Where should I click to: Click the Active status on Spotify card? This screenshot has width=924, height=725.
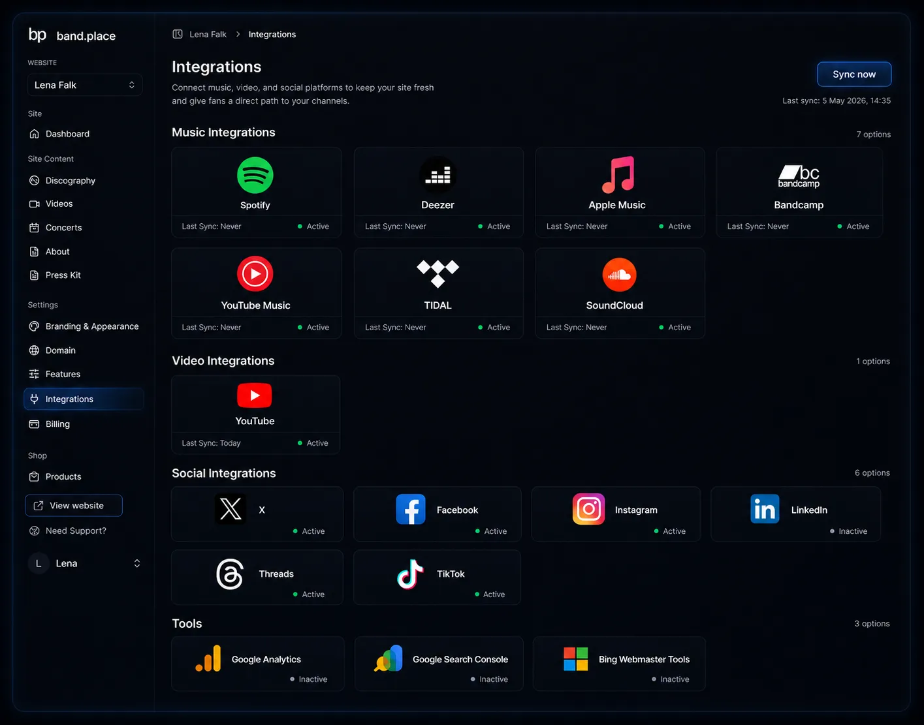coord(313,226)
